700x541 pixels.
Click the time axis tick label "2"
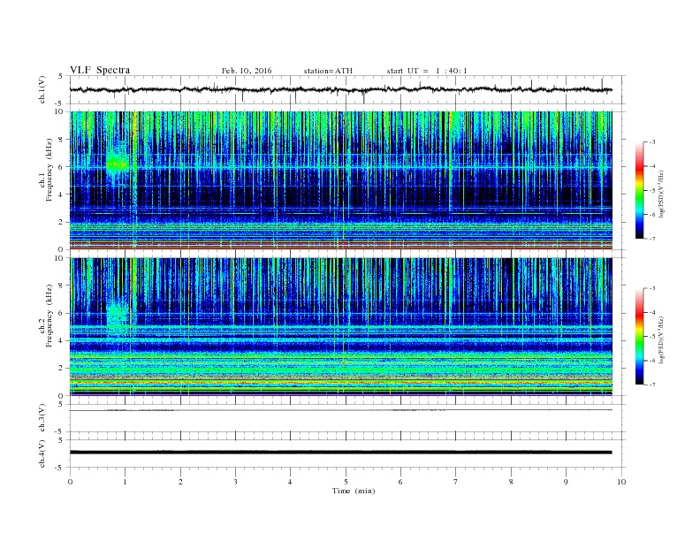180,482
